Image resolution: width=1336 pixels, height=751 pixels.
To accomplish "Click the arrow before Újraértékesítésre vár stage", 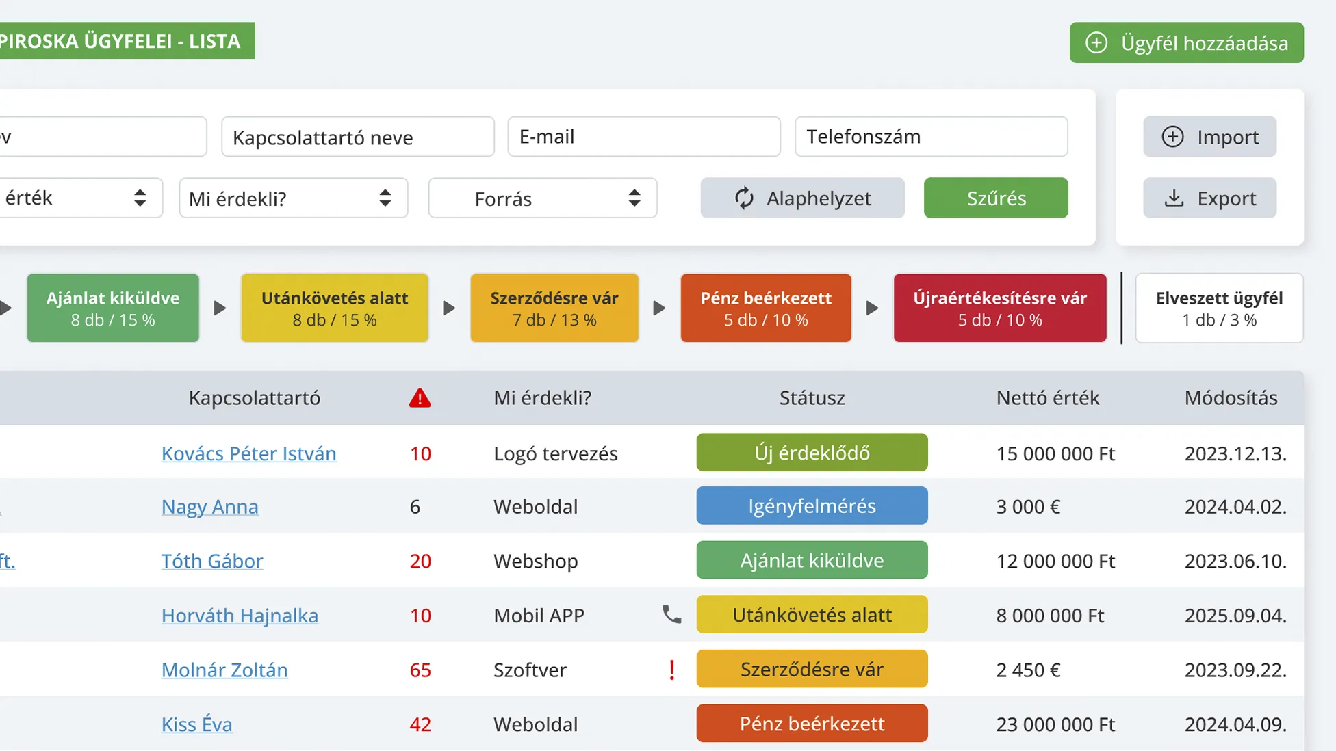I will (x=872, y=308).
